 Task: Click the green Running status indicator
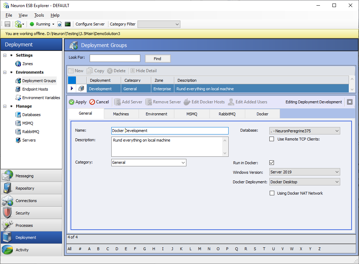point(32,24)
